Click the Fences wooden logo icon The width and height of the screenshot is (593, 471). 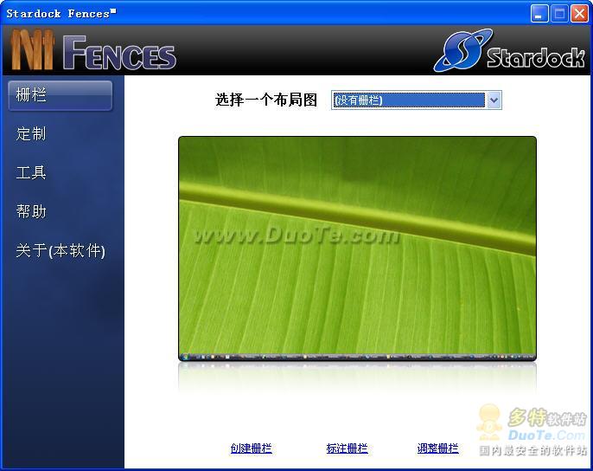coord(32,49)
